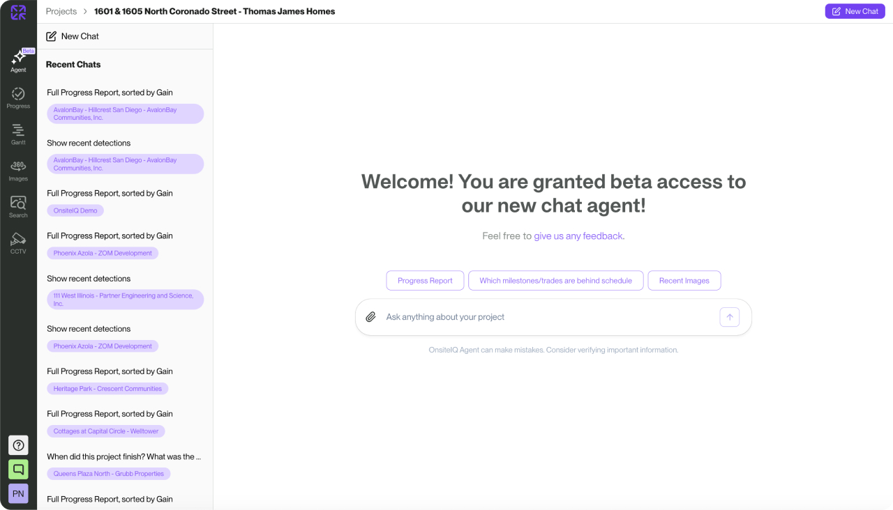Screen dimensions: 893x510
Task: Open the PN user profile avatar
Action: click(18, 493)
